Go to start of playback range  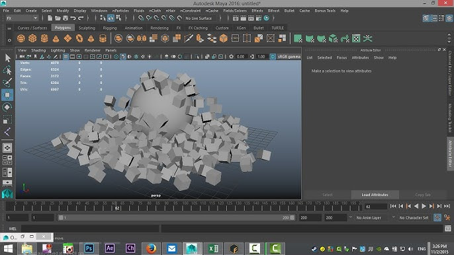(x=393, y=206)
